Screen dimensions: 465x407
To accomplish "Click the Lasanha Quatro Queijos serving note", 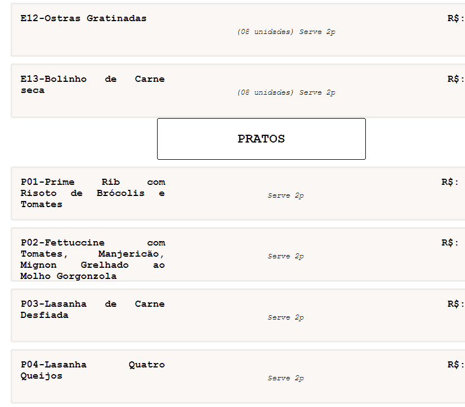I will (x=286, y=378).
